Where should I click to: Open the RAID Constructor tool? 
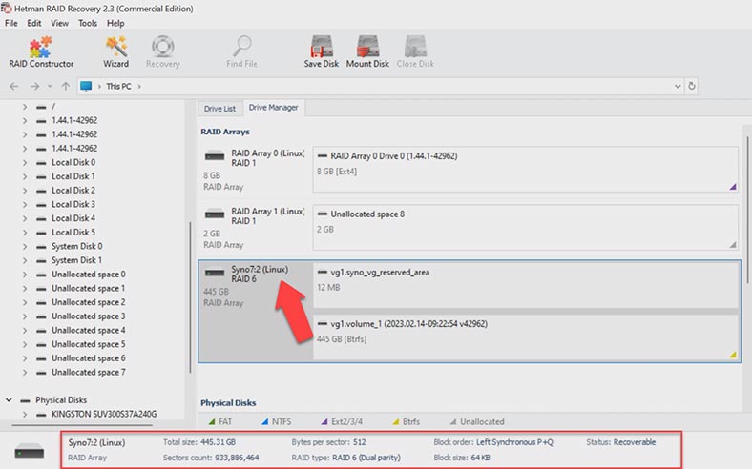[x=41, y=51]
